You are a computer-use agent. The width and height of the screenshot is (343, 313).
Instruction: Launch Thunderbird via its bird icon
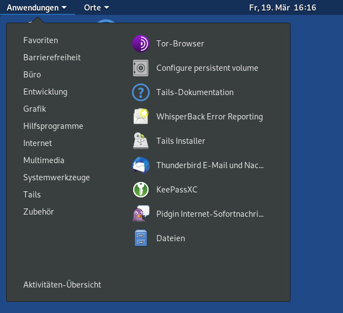[141, 165]
